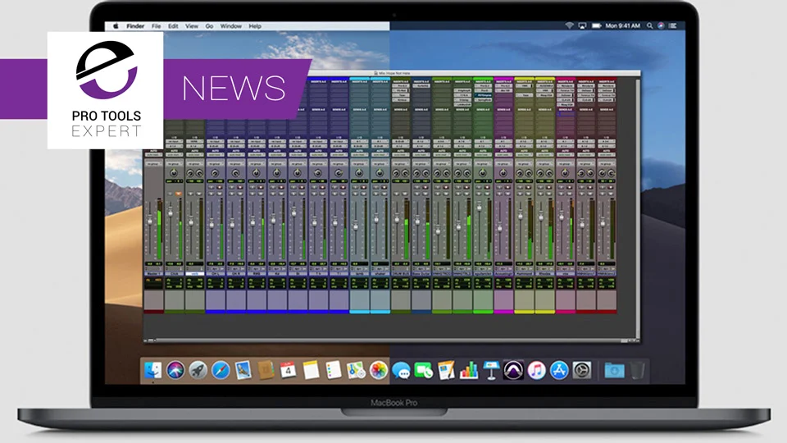Open 'no group' selector on magenta track

pos(503,164)
